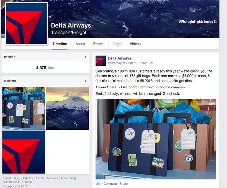
Task: Click the Delta Airways profile picture logo
Action: pos(27,24)
